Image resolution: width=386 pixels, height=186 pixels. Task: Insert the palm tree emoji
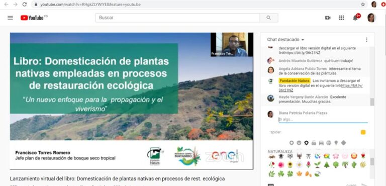pyautogui.click(x=345, y=165)
